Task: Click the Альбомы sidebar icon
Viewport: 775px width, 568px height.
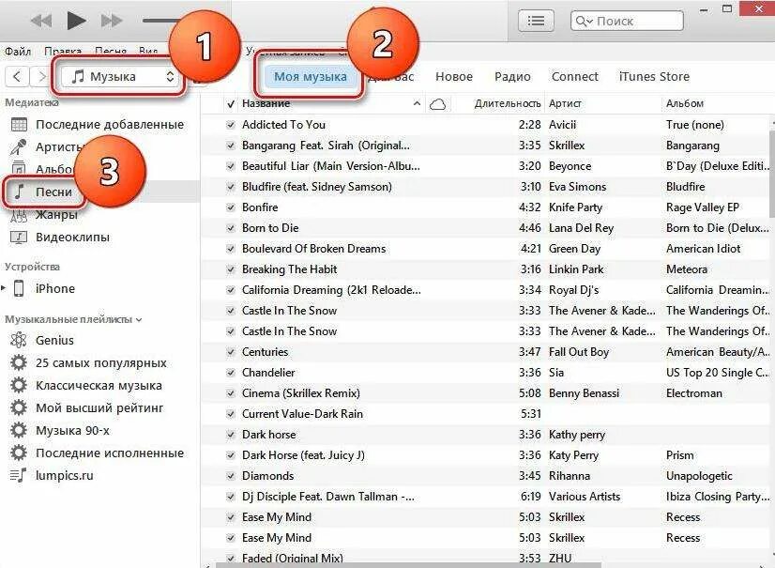Action: pyautogui.click(x=19, y=169)
